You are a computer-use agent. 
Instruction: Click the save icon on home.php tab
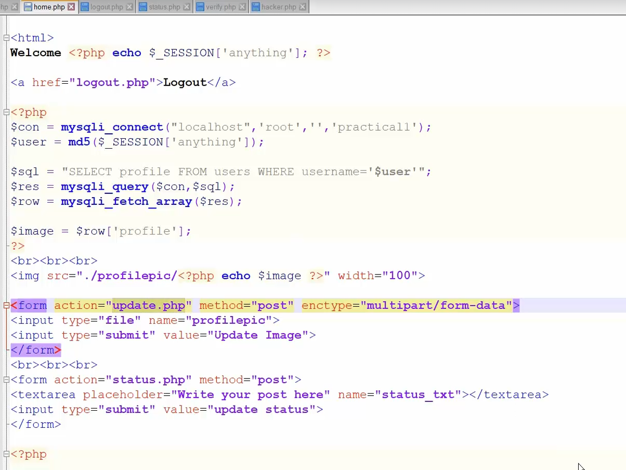pos(28,7)
